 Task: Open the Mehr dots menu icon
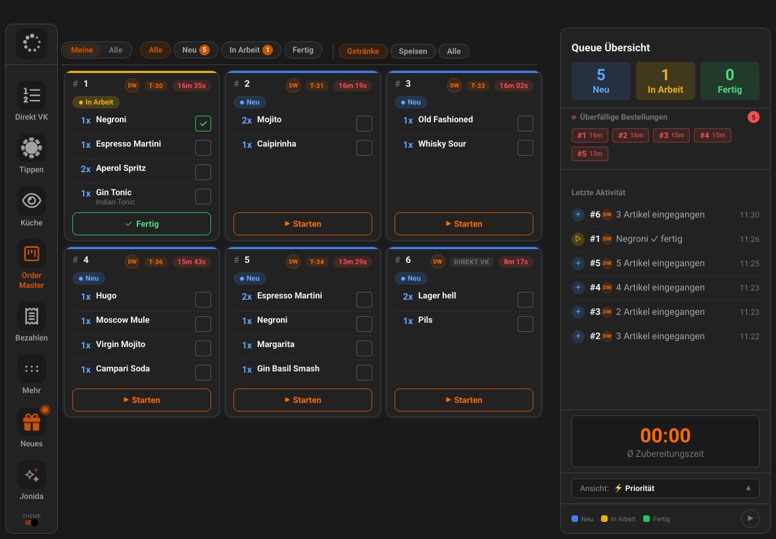[x=32, y=369]
